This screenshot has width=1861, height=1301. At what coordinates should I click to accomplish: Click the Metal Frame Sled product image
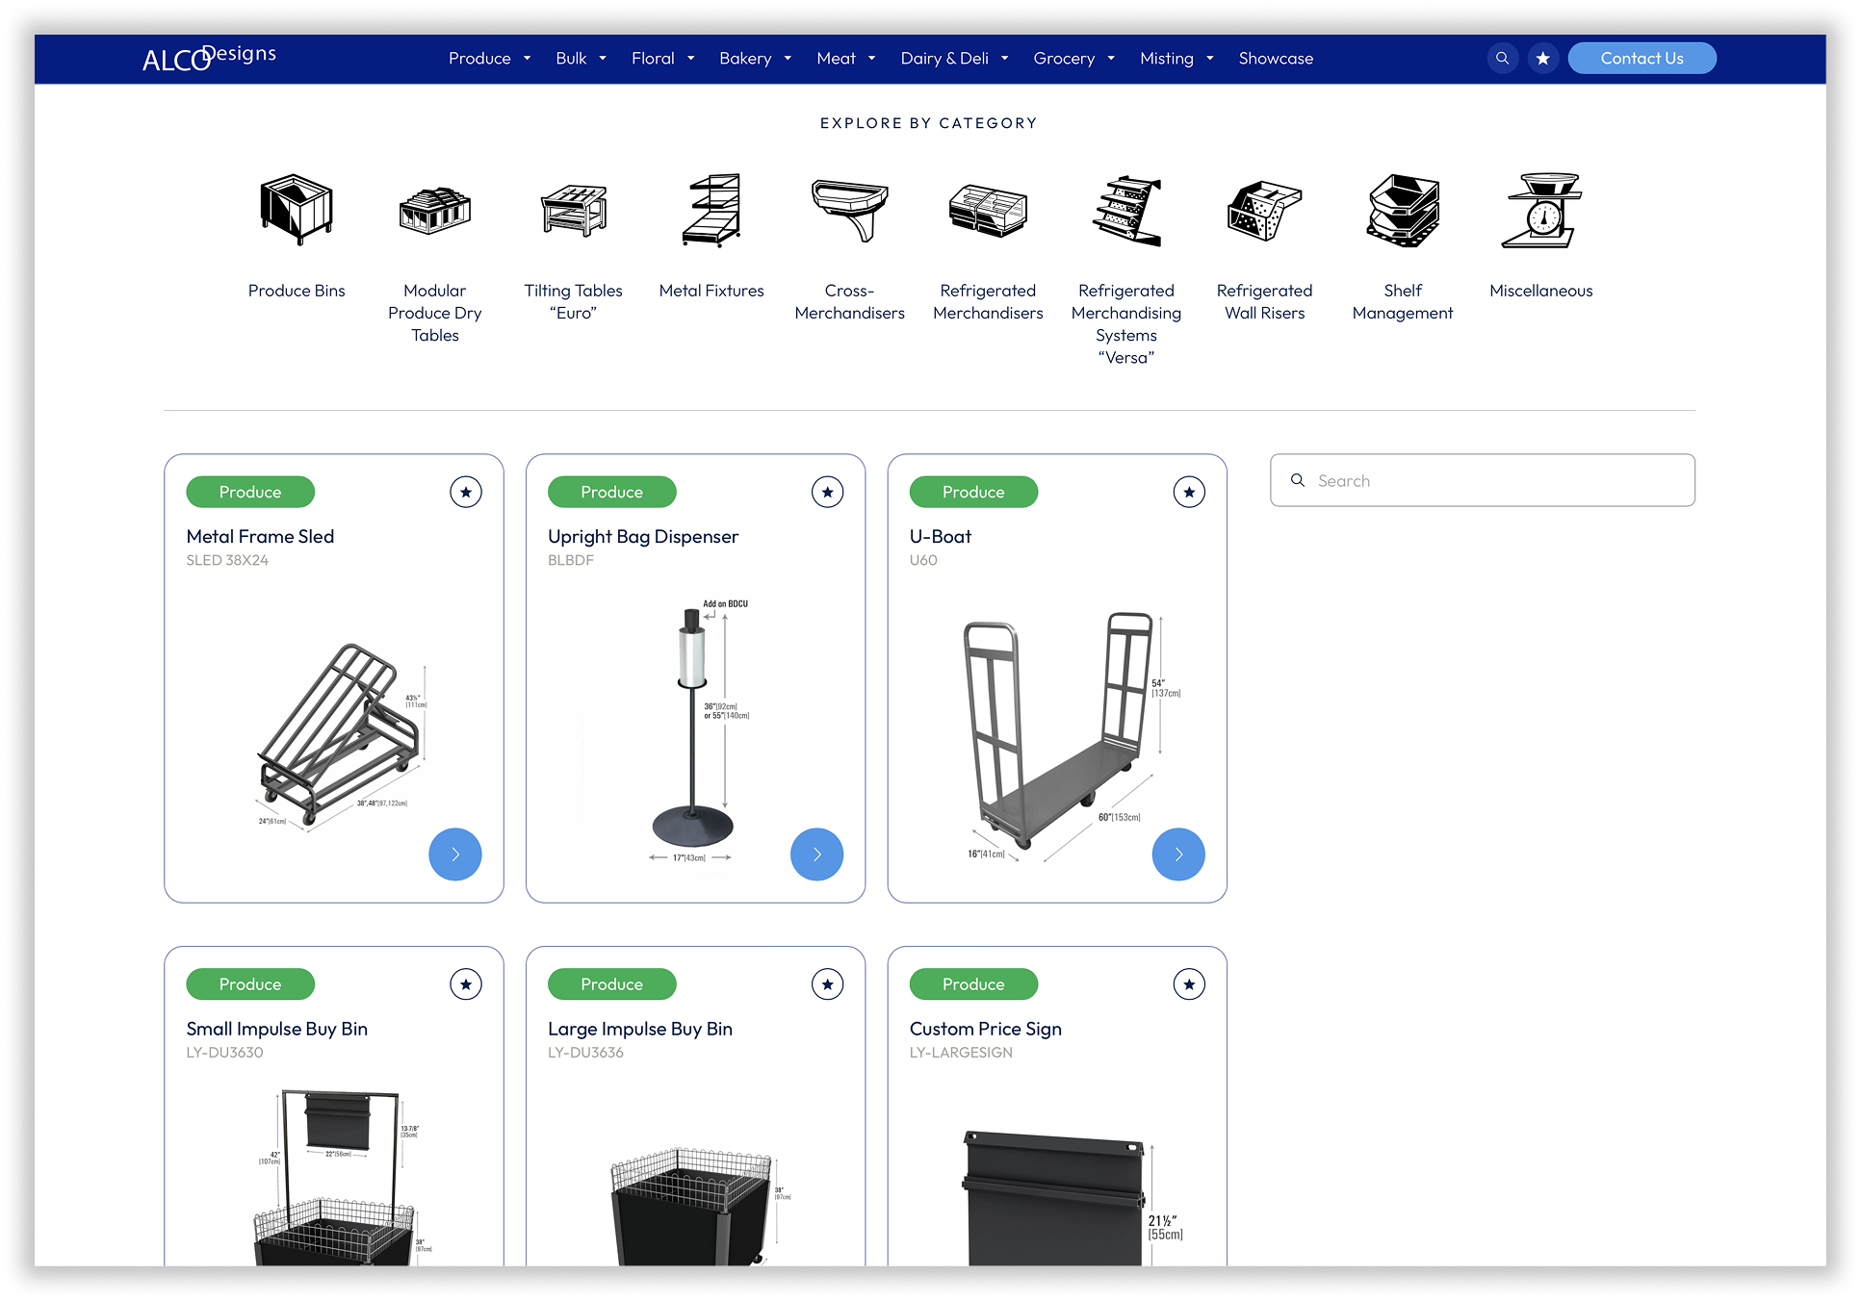coord(334,731)
